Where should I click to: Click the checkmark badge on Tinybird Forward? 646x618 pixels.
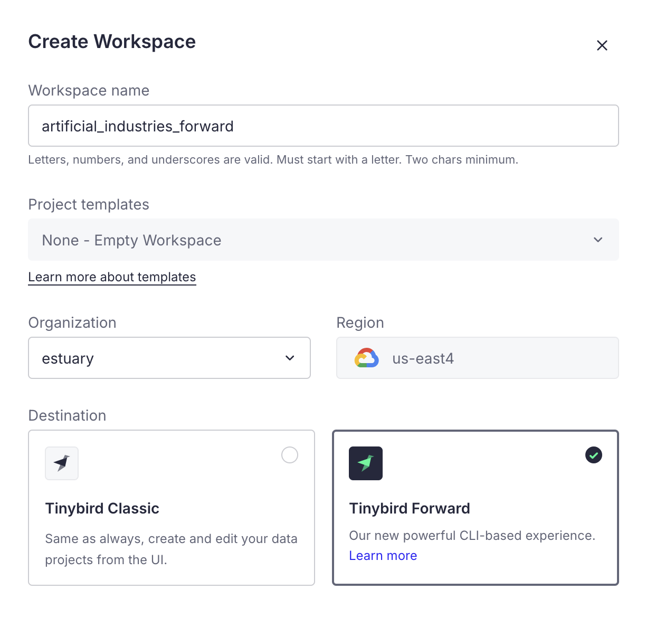(593, 454)
